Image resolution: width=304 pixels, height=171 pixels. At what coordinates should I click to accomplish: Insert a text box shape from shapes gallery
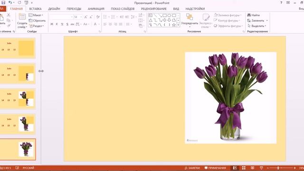click(x=151, y=15)
